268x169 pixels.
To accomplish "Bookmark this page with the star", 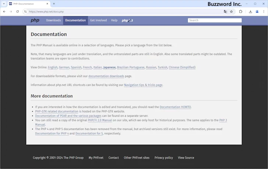I will coord(232,12).
